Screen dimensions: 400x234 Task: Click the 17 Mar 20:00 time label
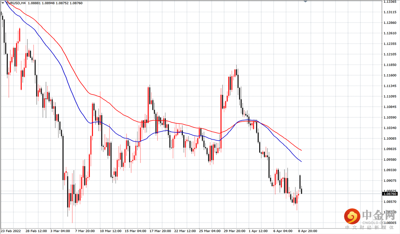pos(160,231)
